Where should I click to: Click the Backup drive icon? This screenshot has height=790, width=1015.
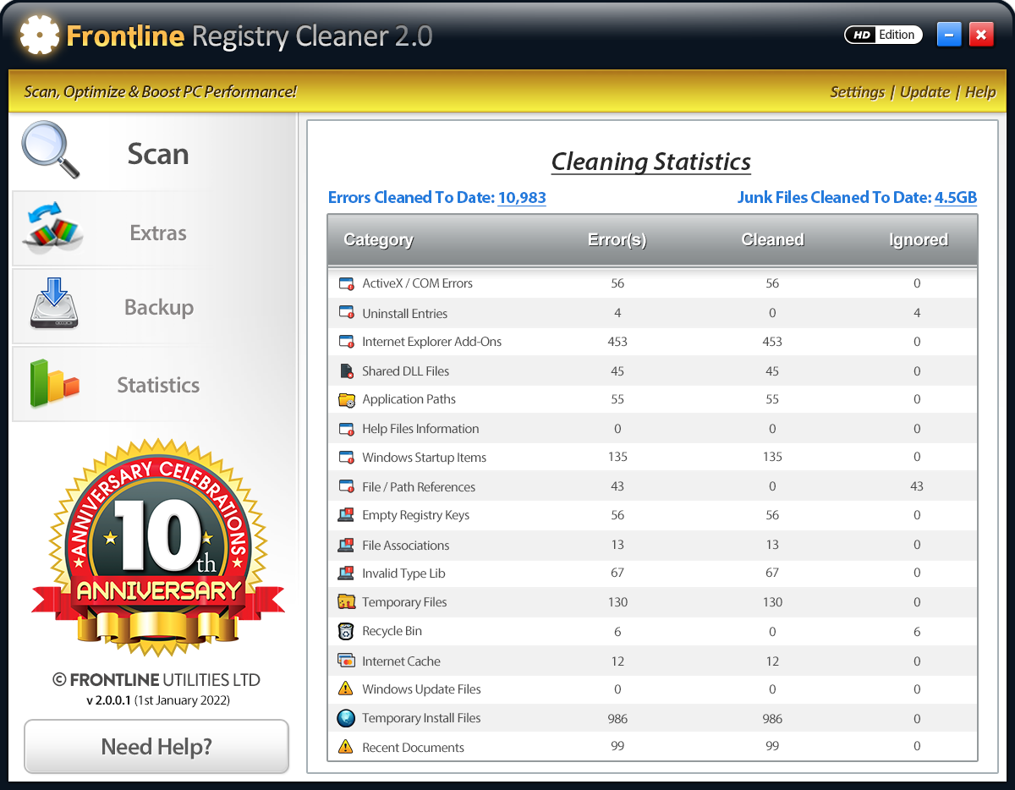(54, 304)
